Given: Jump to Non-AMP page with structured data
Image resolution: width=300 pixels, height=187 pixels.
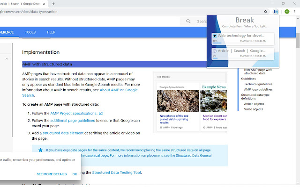Looking at the screenshot, I should point(258,72).
